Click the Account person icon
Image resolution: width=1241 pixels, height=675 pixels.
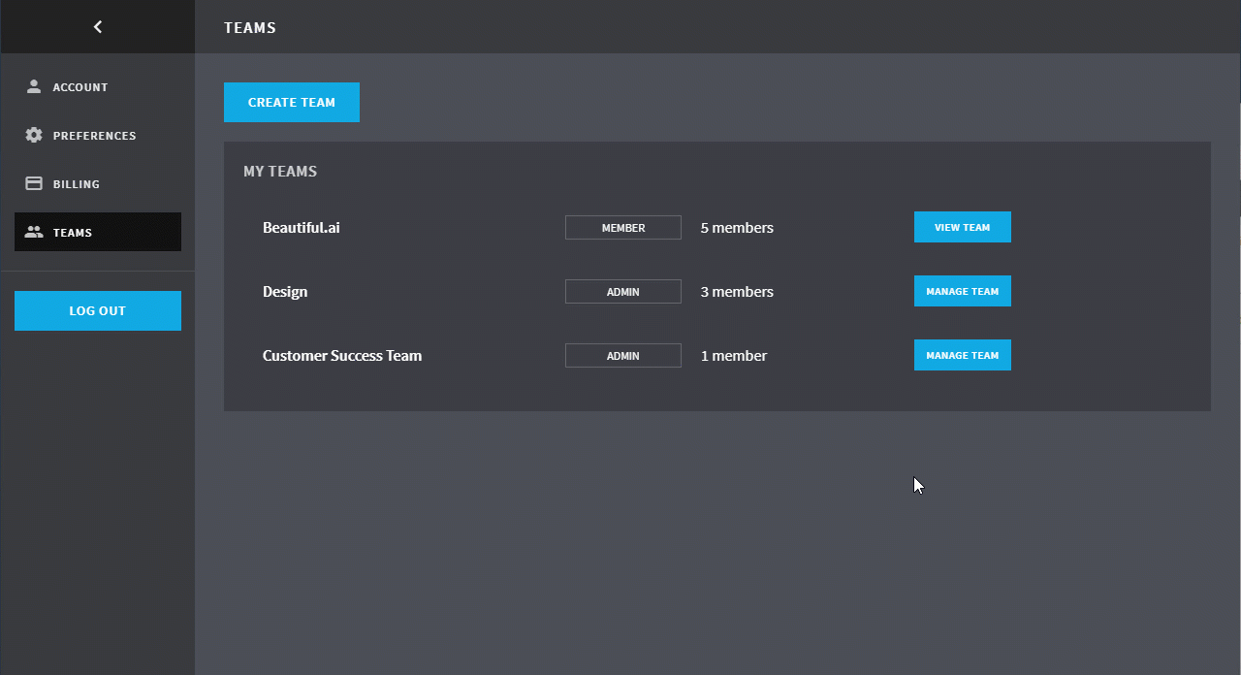pyautogui.click(x=34, y=86)
